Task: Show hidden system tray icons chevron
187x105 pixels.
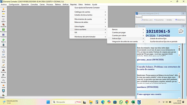Action: coord(159,102)
